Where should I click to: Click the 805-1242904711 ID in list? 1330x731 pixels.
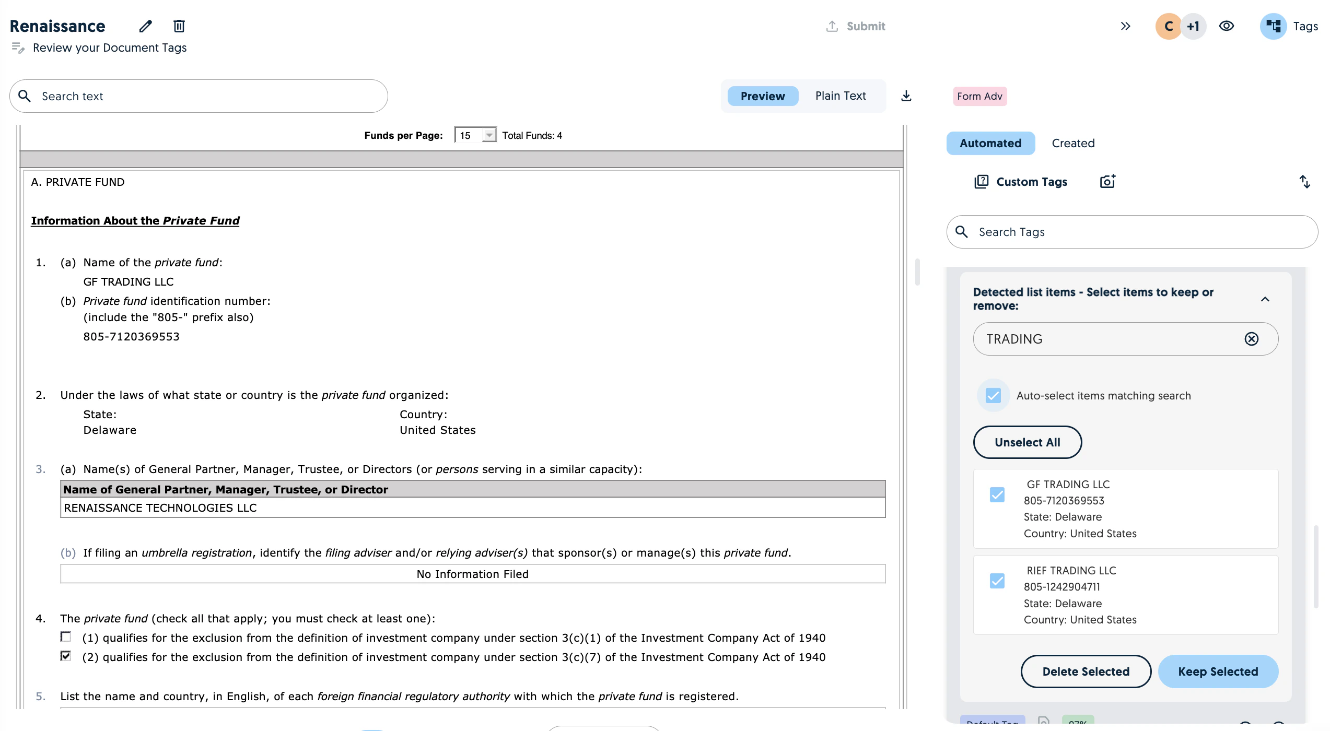[1062, 586]
